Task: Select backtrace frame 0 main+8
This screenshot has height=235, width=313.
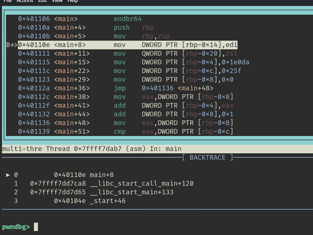Action: pos(101,175)
